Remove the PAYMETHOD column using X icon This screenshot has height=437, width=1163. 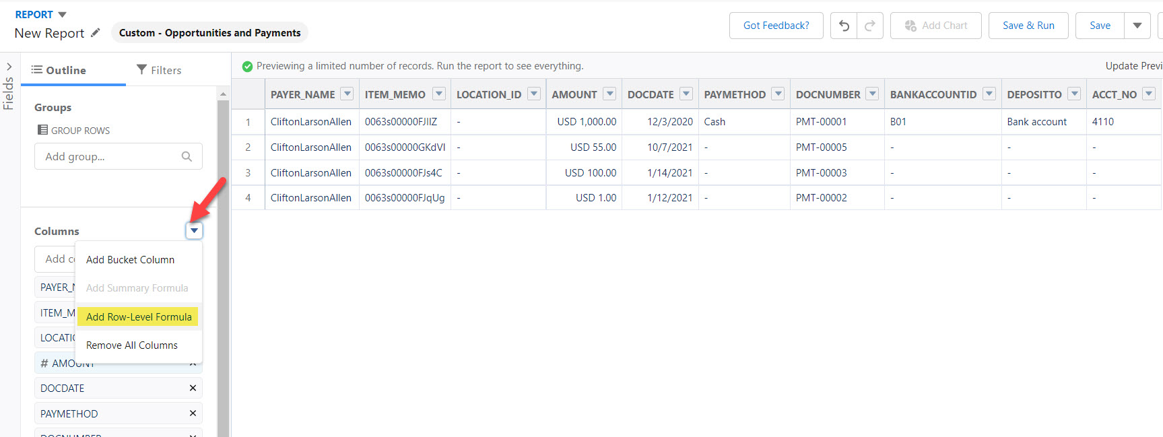[x=193, y=413]
